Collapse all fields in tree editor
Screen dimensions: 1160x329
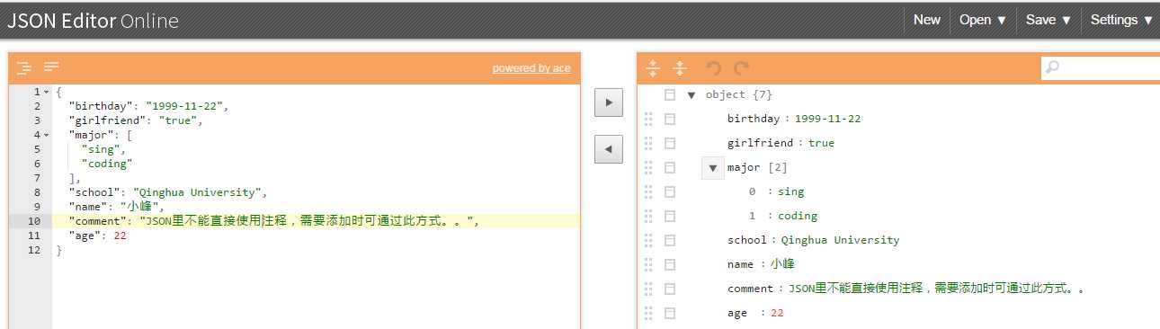coord(680,67)
